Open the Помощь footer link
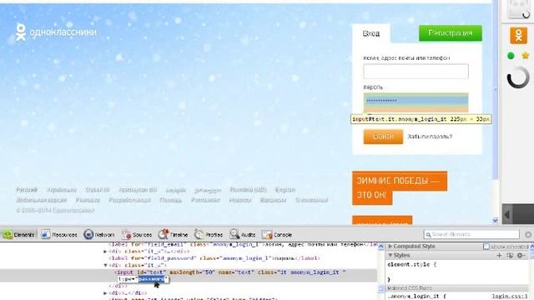This screenshot has width=534, height=300. click(170, 200)
